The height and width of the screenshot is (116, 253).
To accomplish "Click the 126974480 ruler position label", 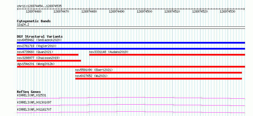I will [89, 11].
